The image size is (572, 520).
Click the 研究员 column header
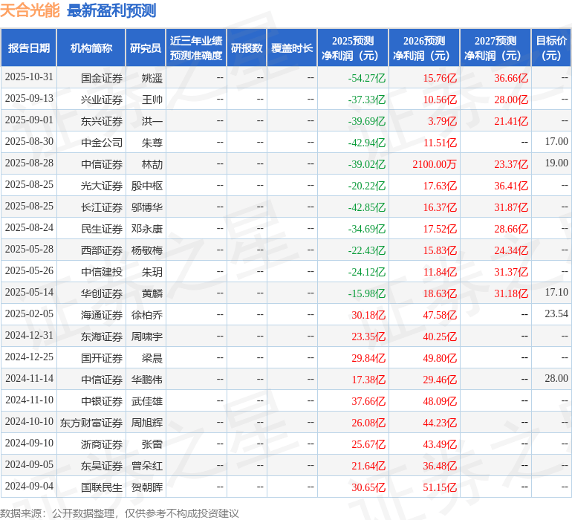tap(146, 48)
